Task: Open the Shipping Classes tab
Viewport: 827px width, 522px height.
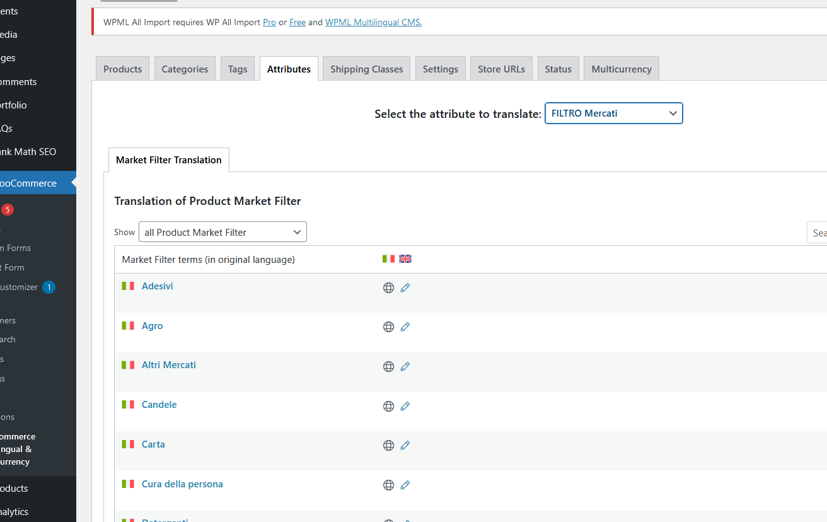Action: [367, 69]
